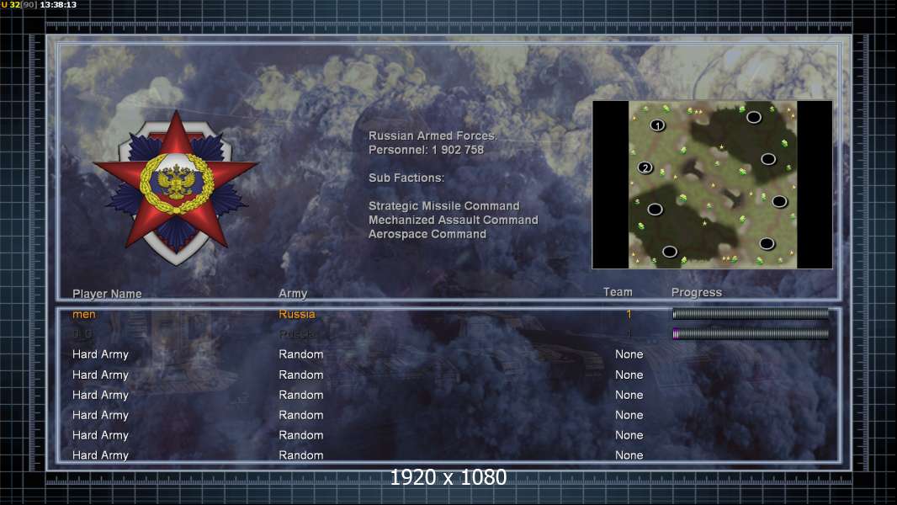Click the "Personnel: 1 902 758" line
Screen dimensions: 897x505
pos(426,150)
